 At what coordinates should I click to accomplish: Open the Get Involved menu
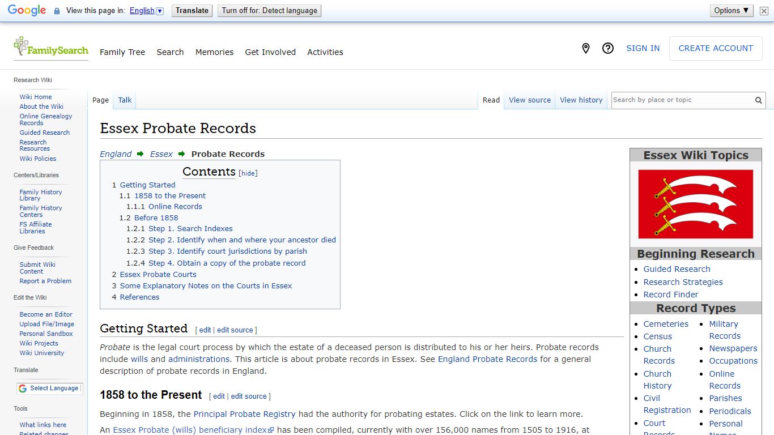tap(270, 52)
